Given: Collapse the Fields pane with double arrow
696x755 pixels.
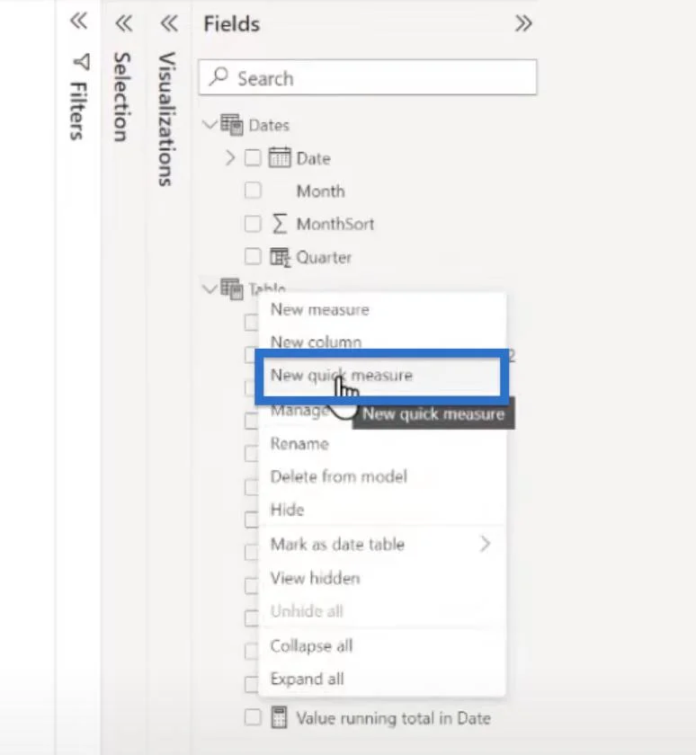Looking at the screenshot, I should [x=523, y=23].
